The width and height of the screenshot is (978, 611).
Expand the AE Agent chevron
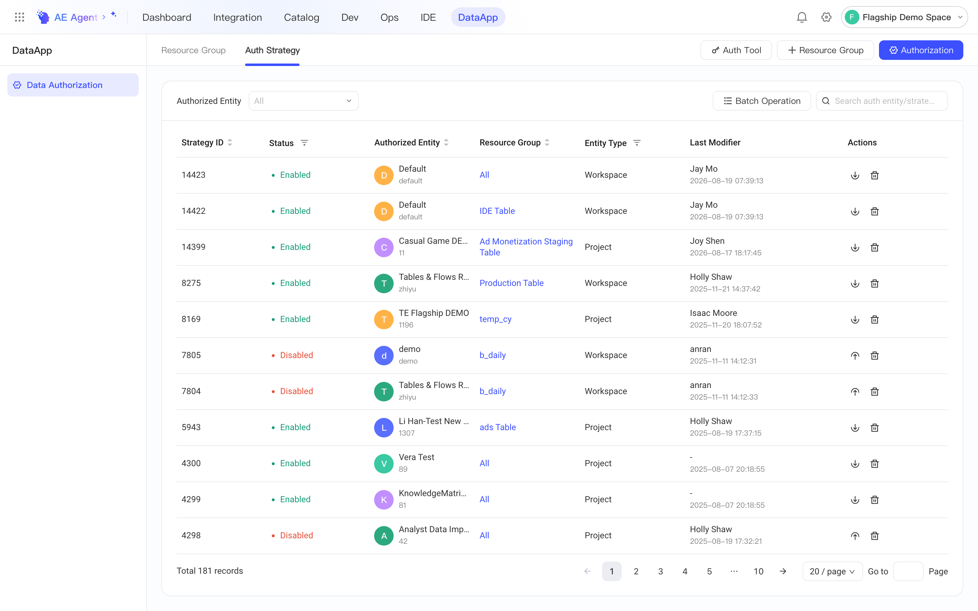click(104, 17)
